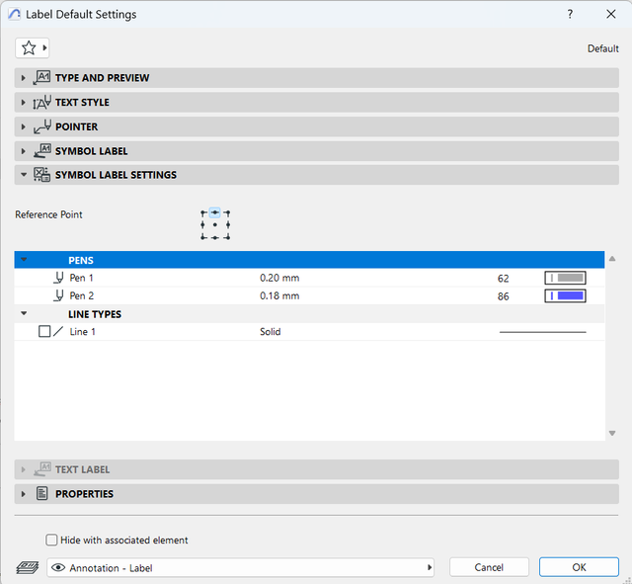Click the SYMBOL LABEL panel title
632x584 pixels.
[91, 151]
